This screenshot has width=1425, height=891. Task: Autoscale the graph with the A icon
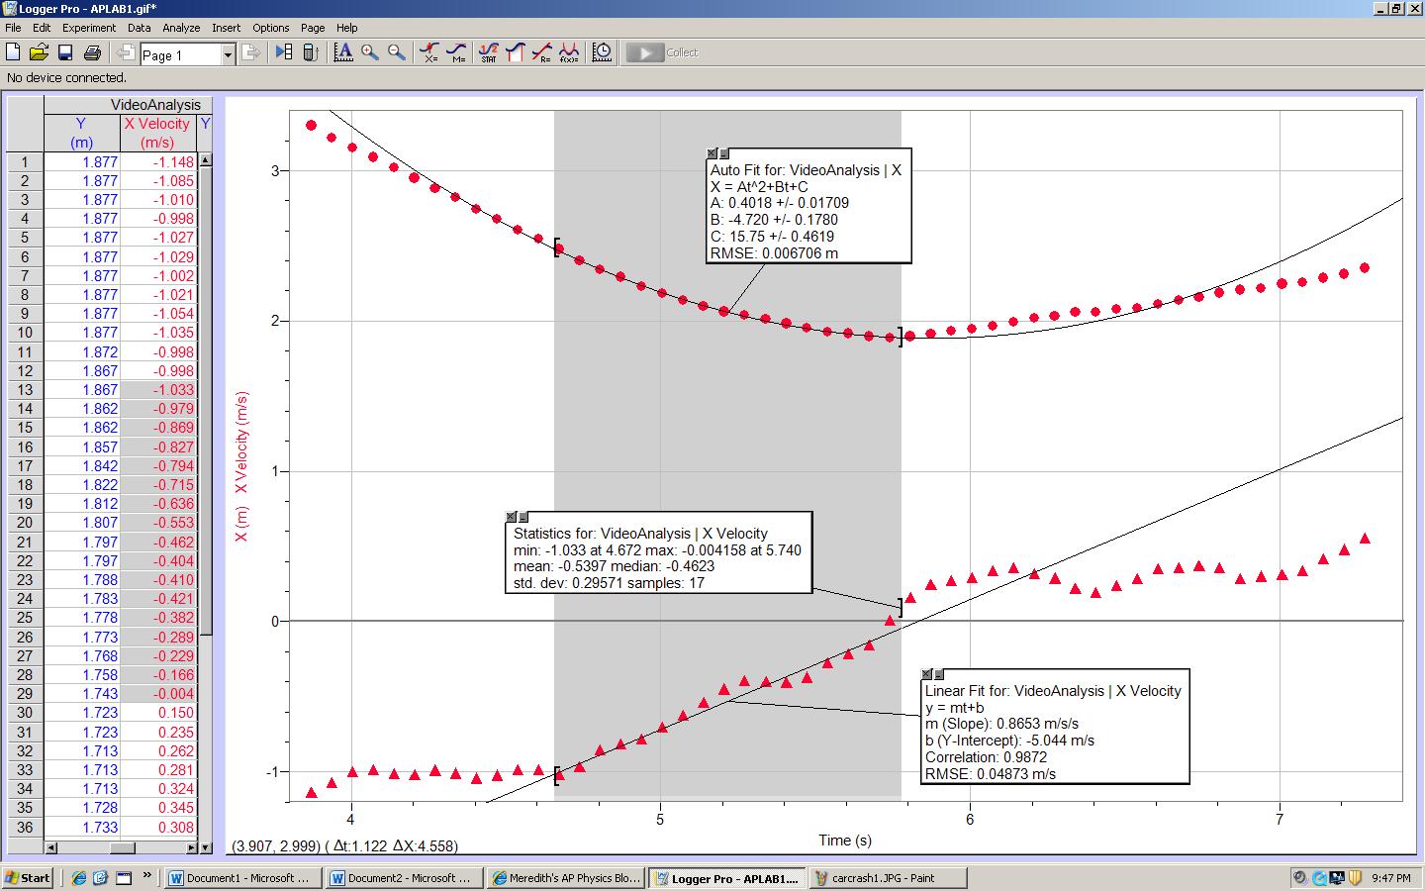pos(343,52)
